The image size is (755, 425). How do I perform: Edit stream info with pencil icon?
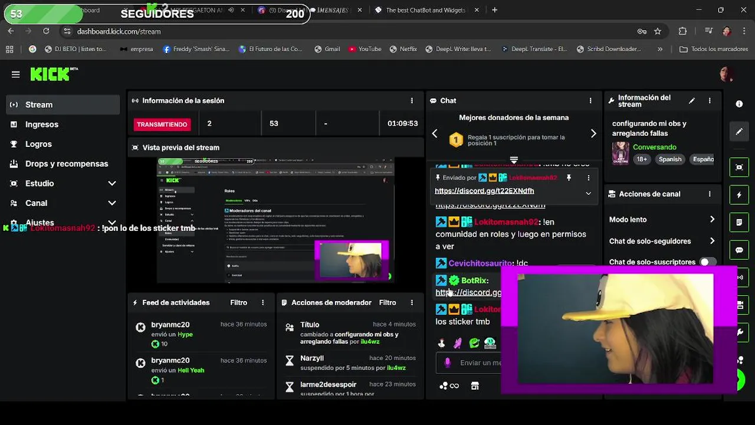[692, 101]
